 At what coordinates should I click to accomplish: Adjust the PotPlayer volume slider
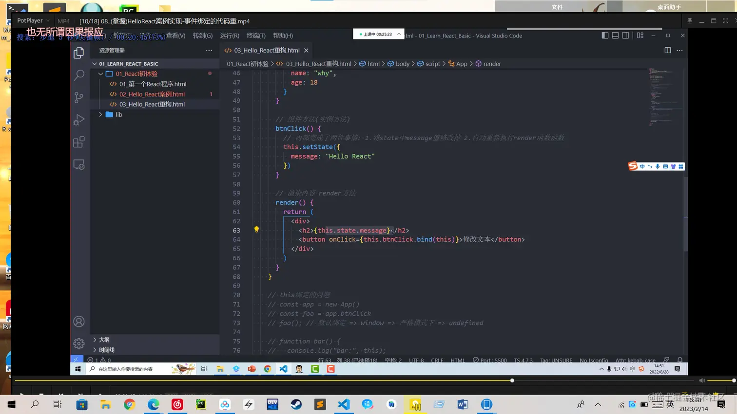pos(721,380)
